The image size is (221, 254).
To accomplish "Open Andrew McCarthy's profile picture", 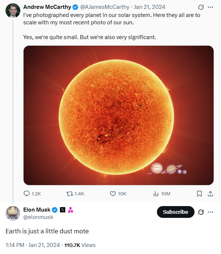I will pyautogui.click(x=13, y=11).
